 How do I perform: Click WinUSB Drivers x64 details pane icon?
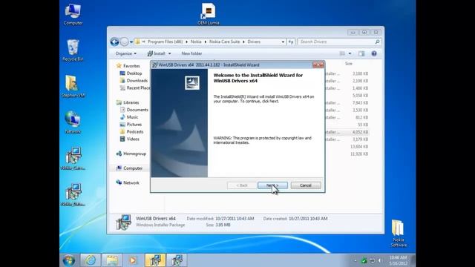pos(124,222)
